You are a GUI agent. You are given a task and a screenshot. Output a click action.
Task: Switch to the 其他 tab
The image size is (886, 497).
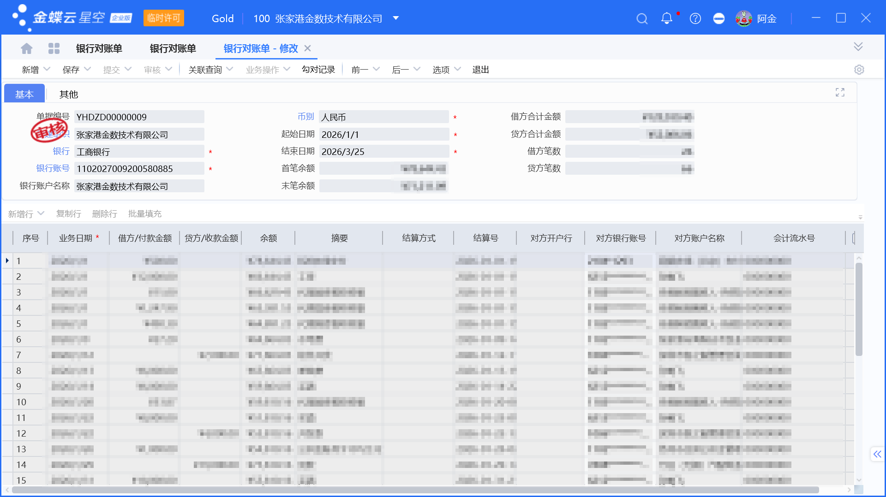[69, 94]
